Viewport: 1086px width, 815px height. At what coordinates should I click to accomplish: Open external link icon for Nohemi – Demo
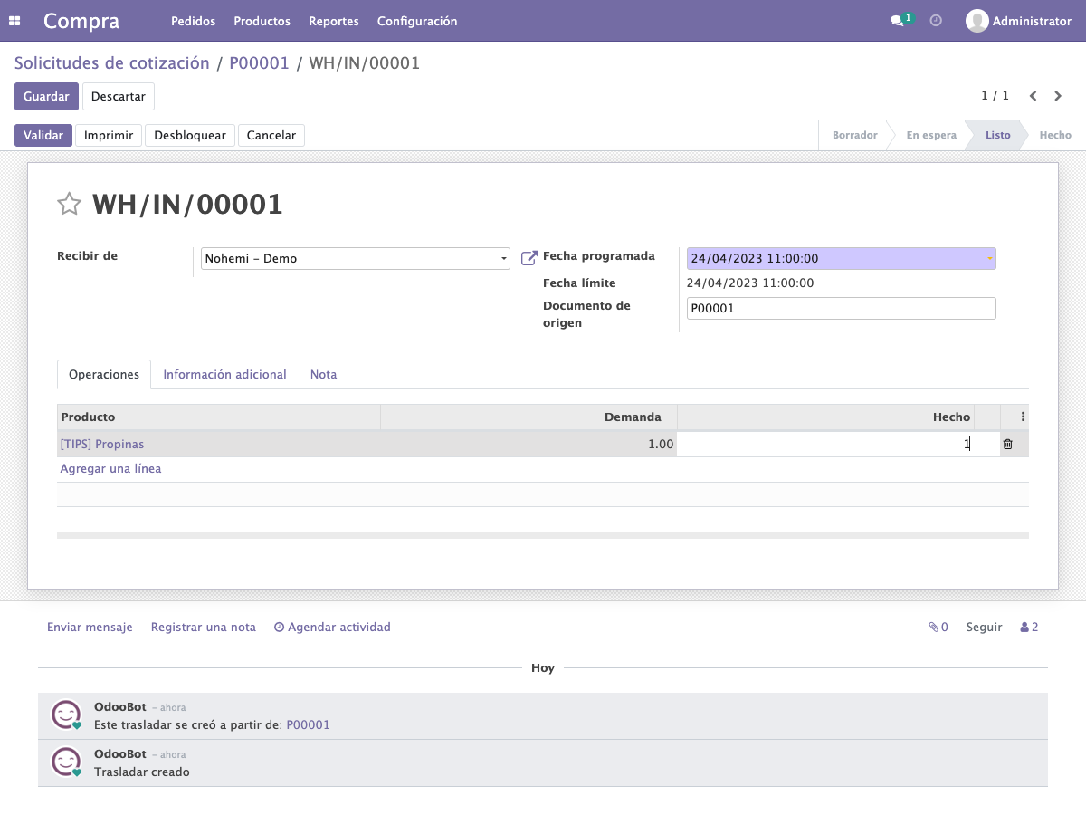point(529,258)
